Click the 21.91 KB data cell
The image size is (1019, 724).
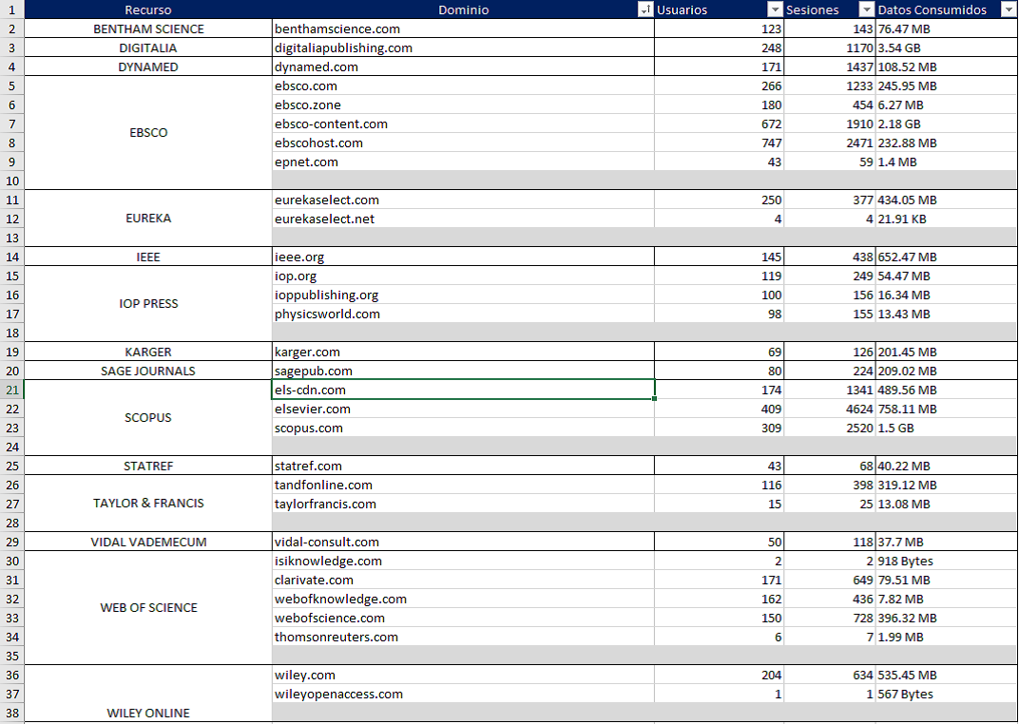pyautogui.click(x=946, y=219)
